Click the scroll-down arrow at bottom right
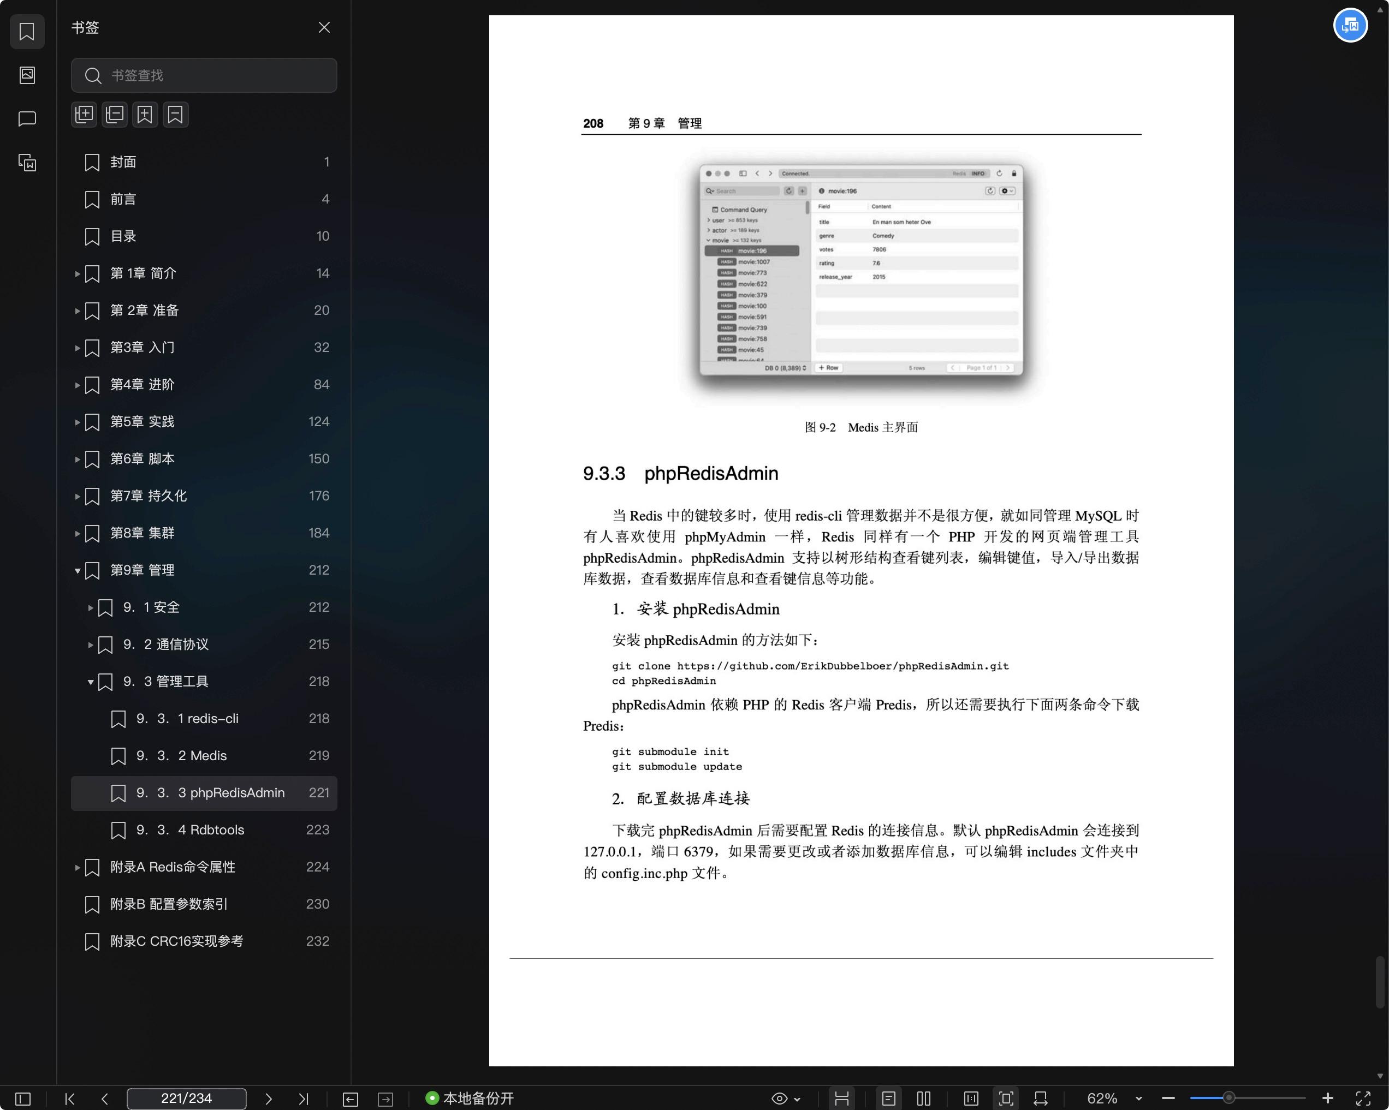This screenshot has width=1389, height=1110. pyautogui.click(x=1379, y=1076)
